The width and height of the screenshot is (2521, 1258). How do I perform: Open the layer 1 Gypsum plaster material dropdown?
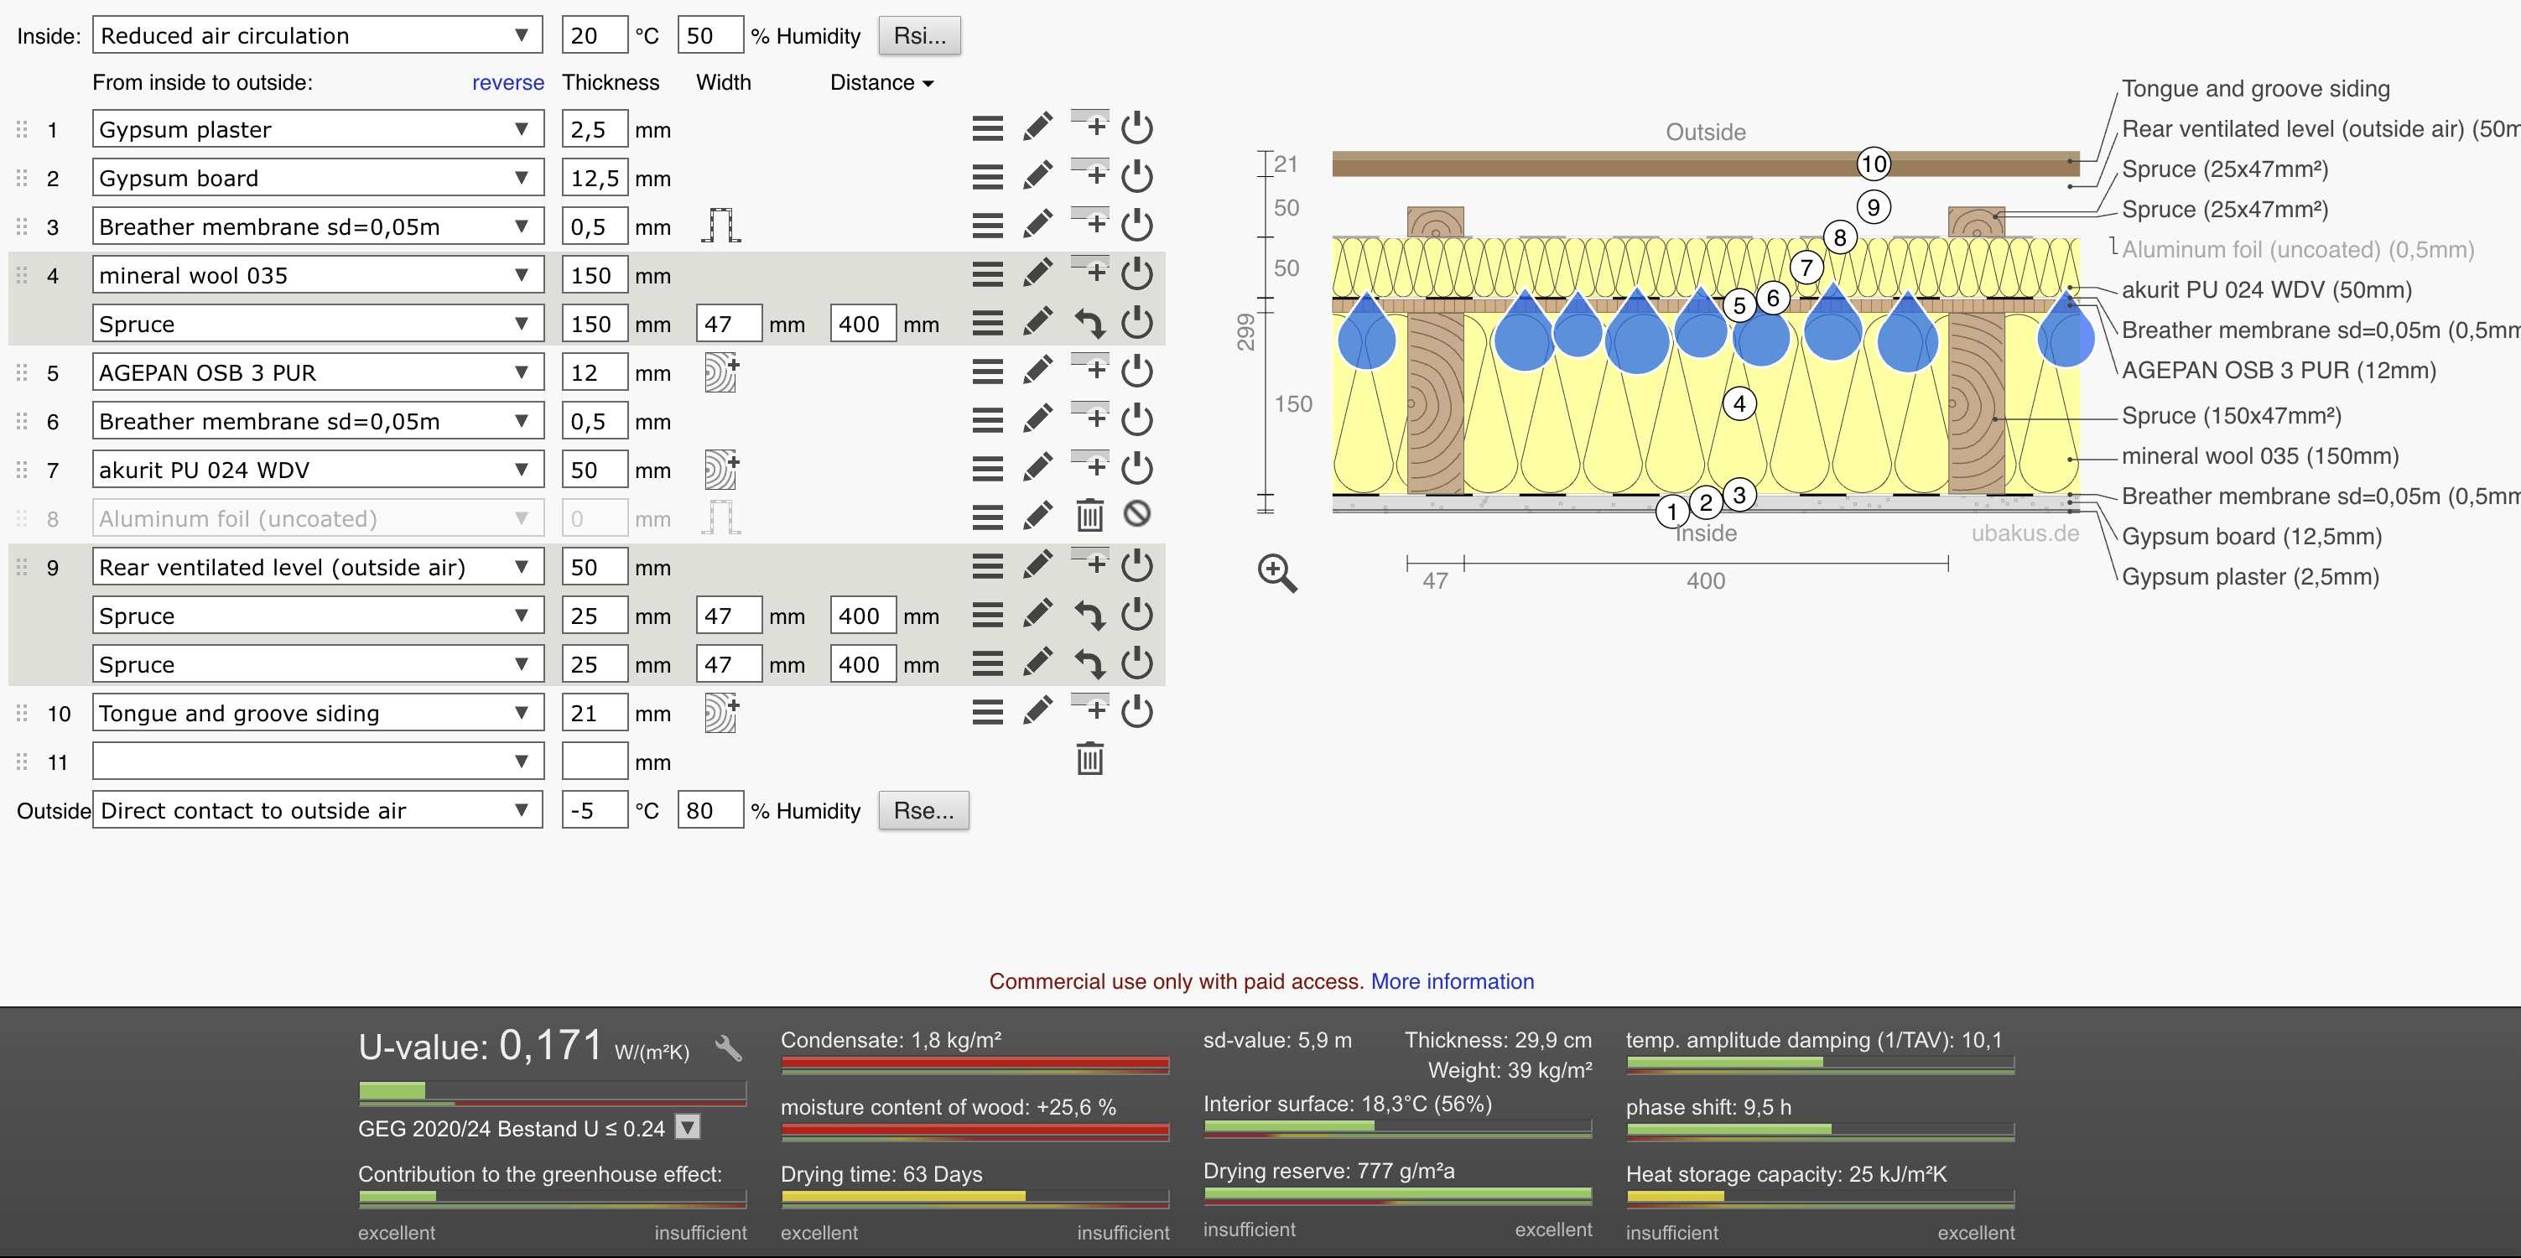tap(318, 129)
